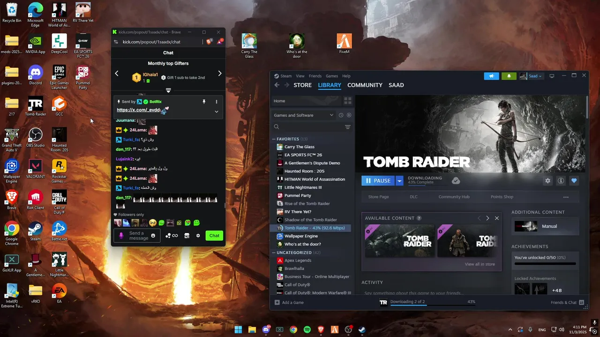Pause the Tomb Raider download
600x337 pixels.
(378, 181)
